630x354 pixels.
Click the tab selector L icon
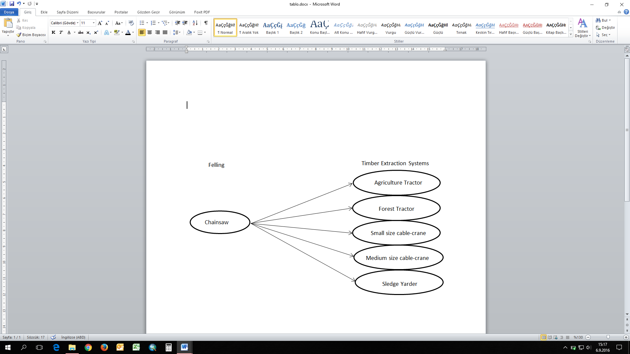point(4,49)
